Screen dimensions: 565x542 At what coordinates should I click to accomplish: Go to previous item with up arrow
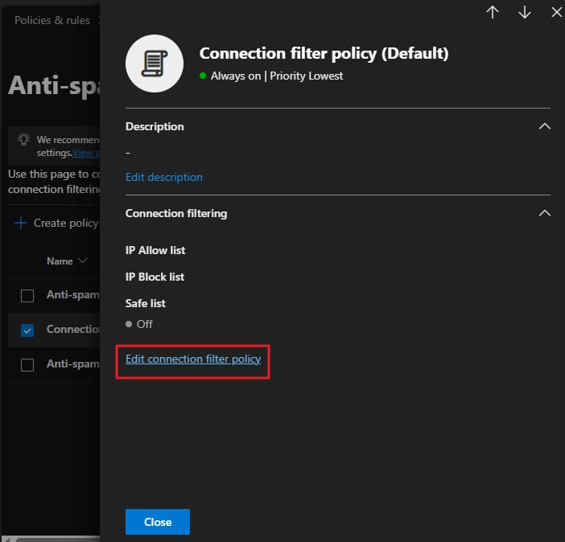pos(493,12)
